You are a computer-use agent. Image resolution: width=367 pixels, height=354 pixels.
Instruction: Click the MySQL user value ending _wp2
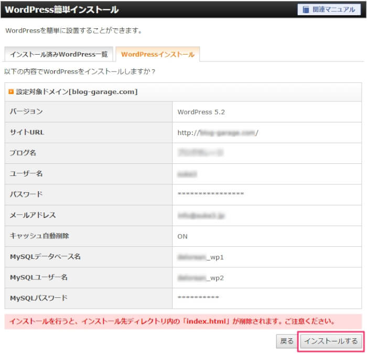pos(201,278)
